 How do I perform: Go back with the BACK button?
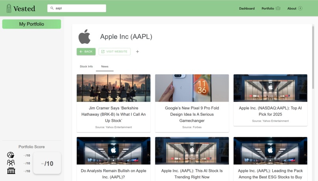click(x=86, y=52)
